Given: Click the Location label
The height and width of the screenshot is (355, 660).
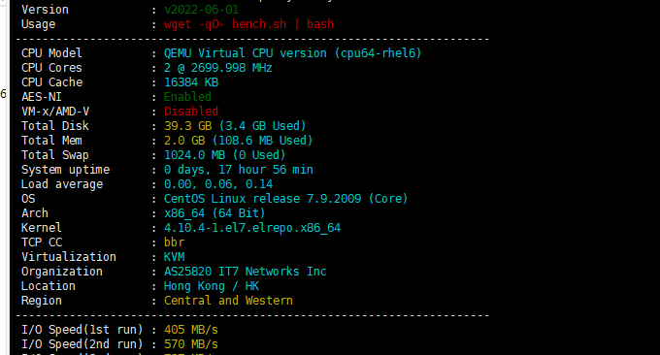Looking at the screenshot, I should (49, 286).
